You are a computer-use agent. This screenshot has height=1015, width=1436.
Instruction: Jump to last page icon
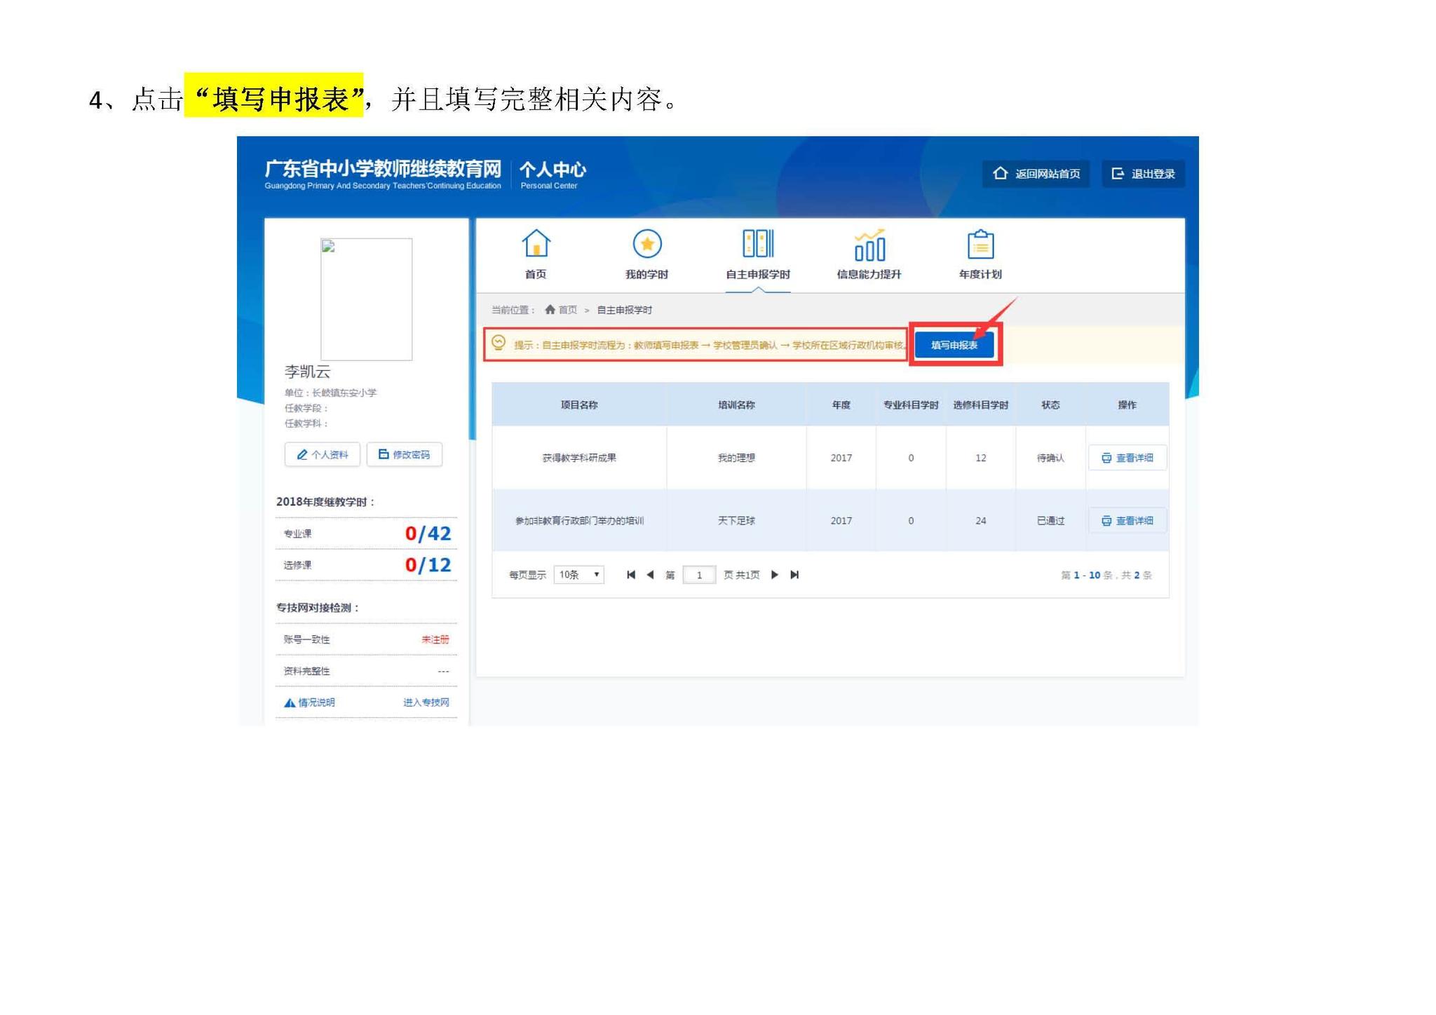(x=794, y=575)
